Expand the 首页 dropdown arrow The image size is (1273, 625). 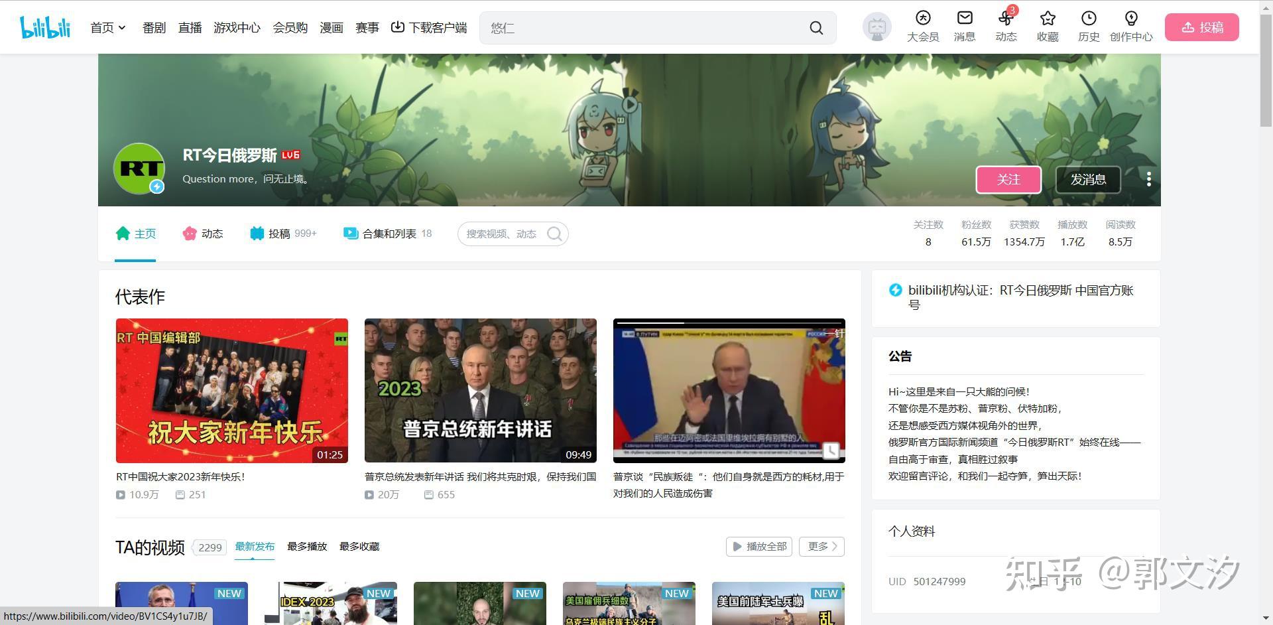(x=122, y=28)
